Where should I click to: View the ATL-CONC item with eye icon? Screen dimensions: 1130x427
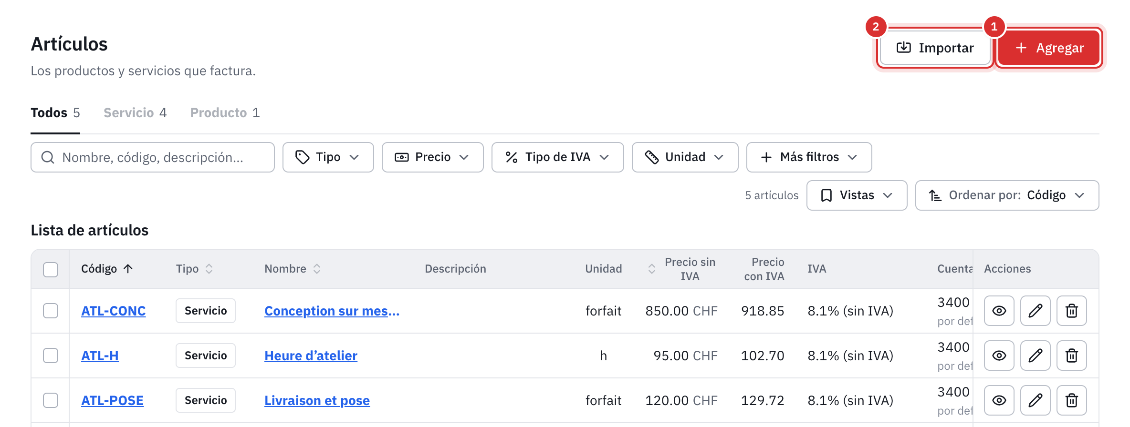click(999, 311)
